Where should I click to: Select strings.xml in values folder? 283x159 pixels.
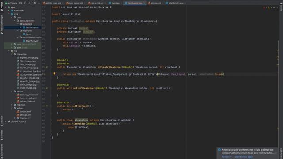24,115
